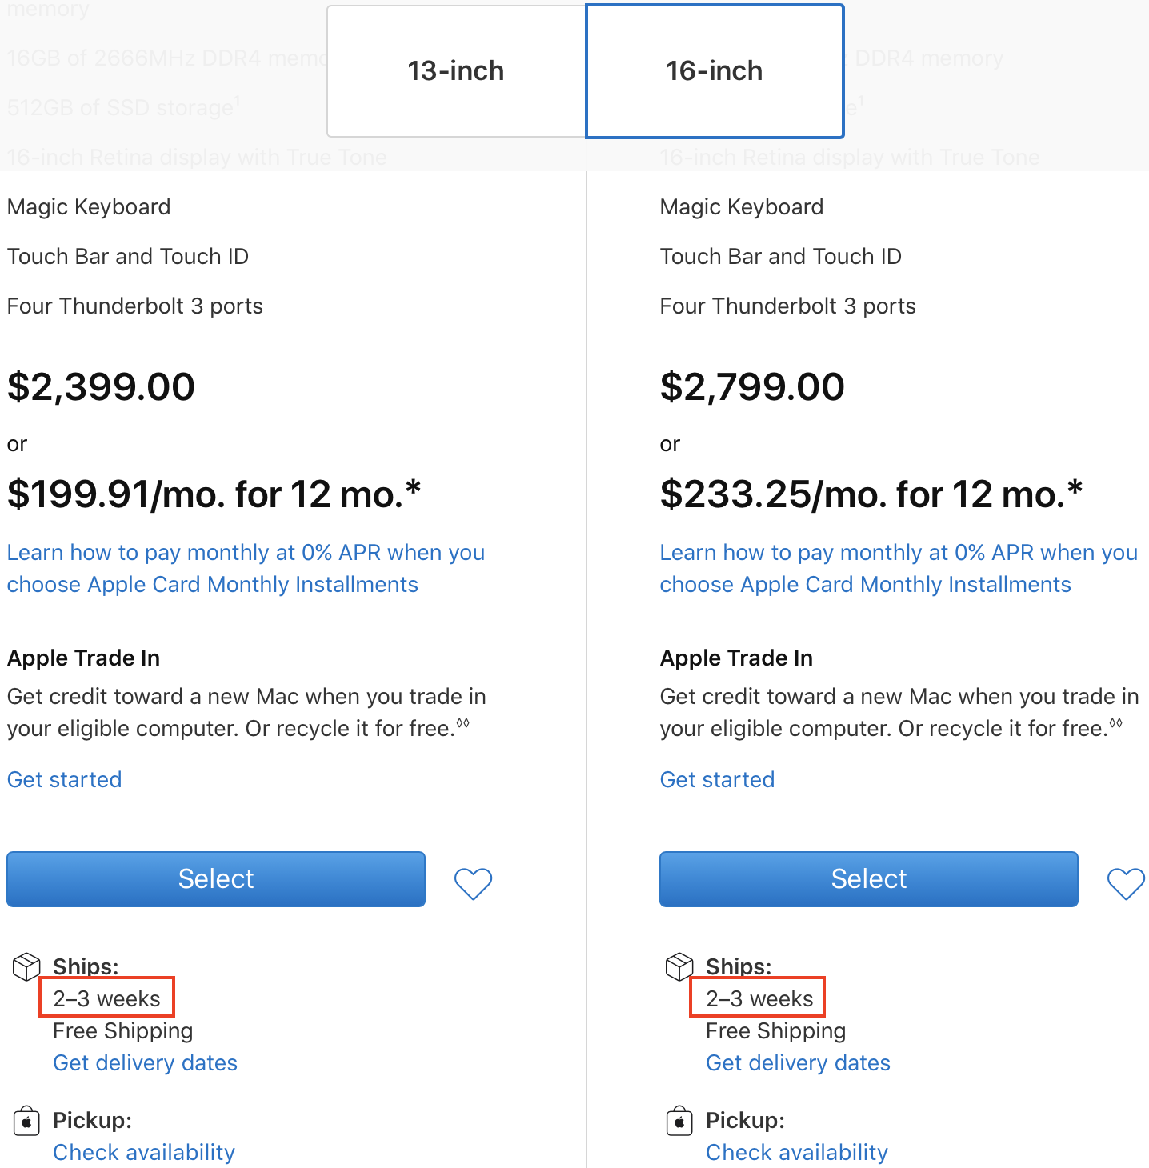The height and width of the screenshot is (1168, 1149).
Task: Click the Apple pickup bag icon, left column
Action: coord(26,1121)
